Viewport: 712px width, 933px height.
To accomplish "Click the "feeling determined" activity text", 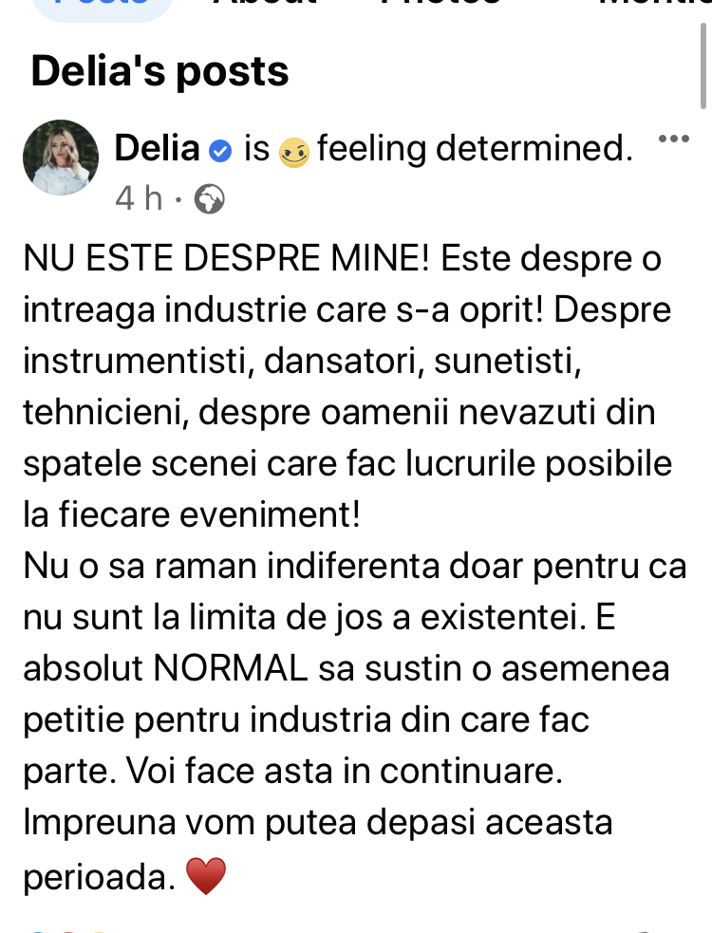I will click(475, 148).
